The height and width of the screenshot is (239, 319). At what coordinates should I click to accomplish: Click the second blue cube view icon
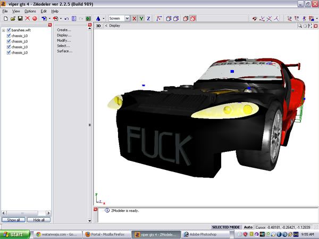tap(176, 19)
